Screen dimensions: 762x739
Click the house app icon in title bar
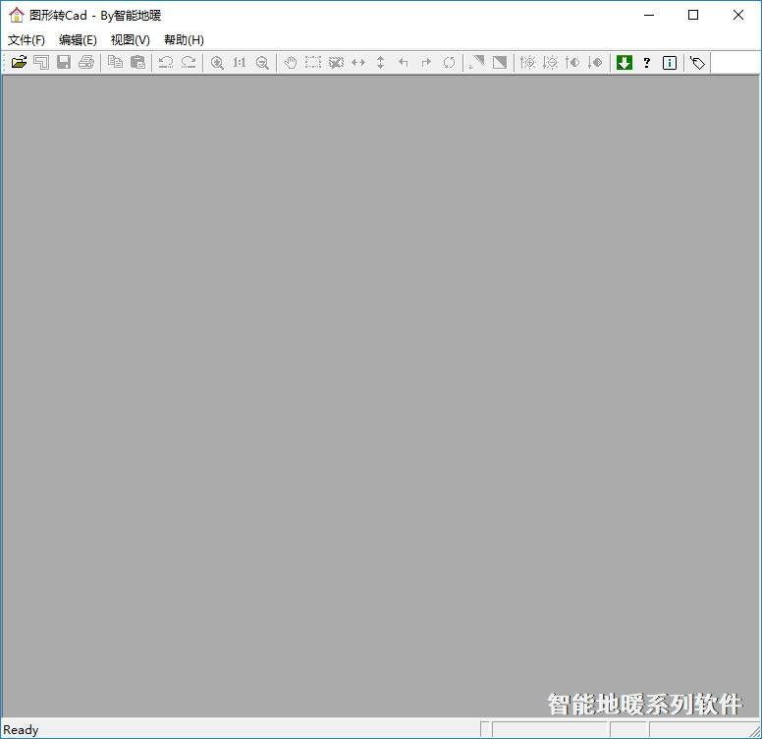click(17, 15)
